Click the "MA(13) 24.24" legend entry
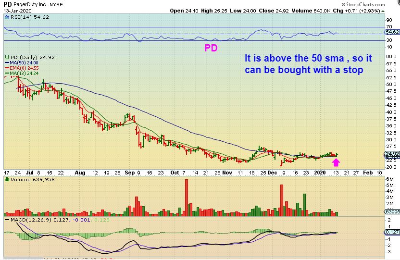Screen dimensions: 400x260 [24, 74]
